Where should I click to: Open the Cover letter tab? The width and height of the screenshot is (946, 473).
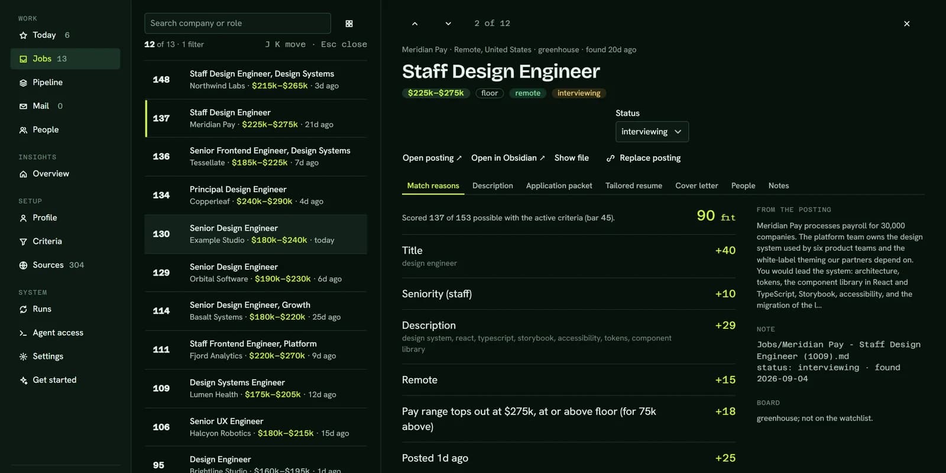point(696,186)
